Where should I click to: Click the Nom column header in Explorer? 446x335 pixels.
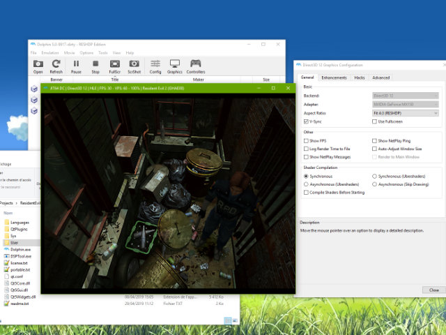pyautogui.click(x=8, y=213)
